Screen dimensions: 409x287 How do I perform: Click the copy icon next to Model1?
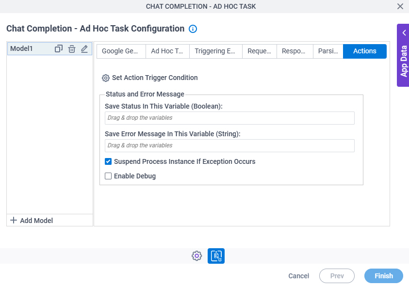[59, 49]
